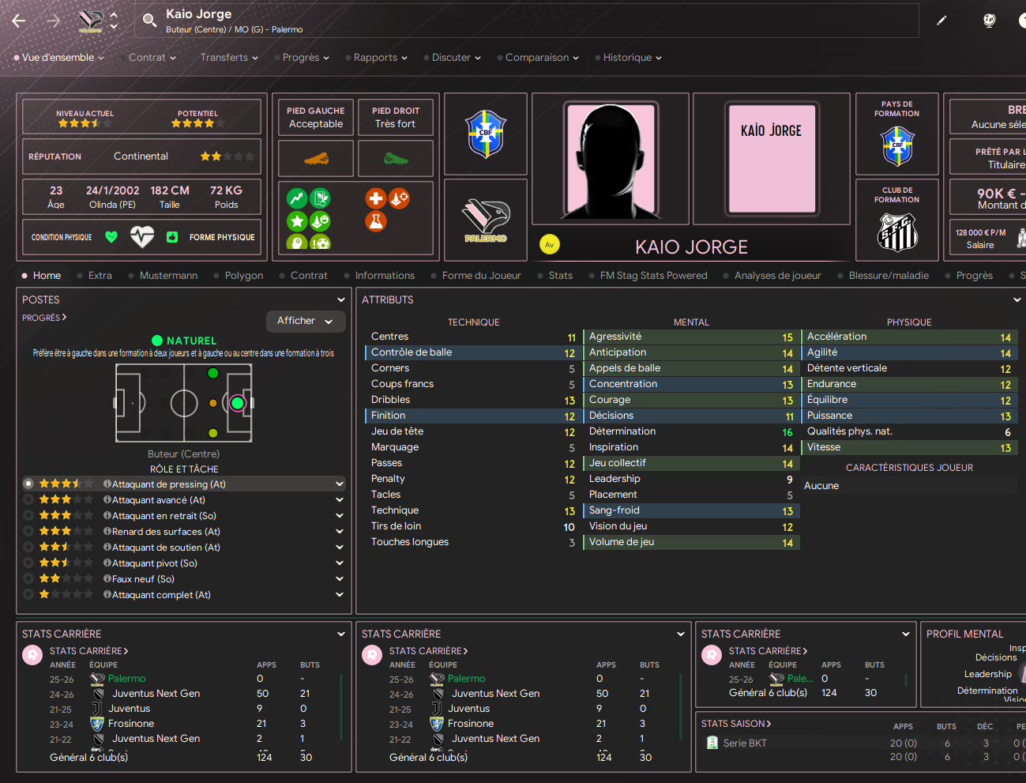Image resolution: width=1026 pixels, height=783 pixels.
Task: Open the Historique dropdown menu
Action: (633, 58)
